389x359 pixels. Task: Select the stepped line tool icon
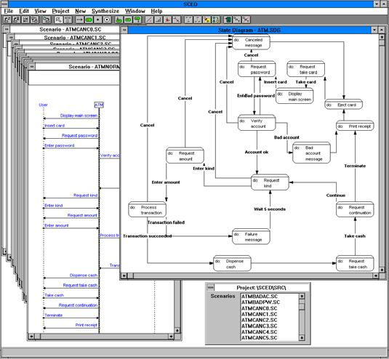tap(159, 20)
